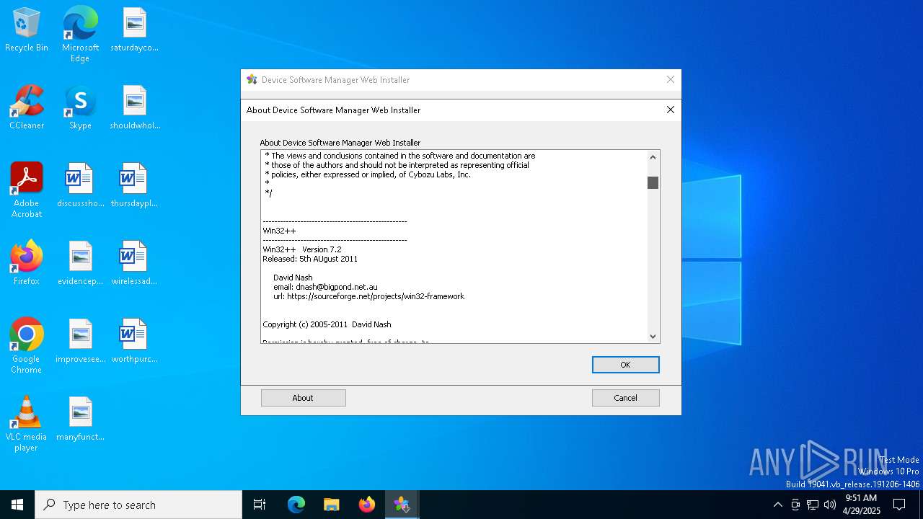
Task: Open the volume tray icon
Action: (x=830, y=505)
